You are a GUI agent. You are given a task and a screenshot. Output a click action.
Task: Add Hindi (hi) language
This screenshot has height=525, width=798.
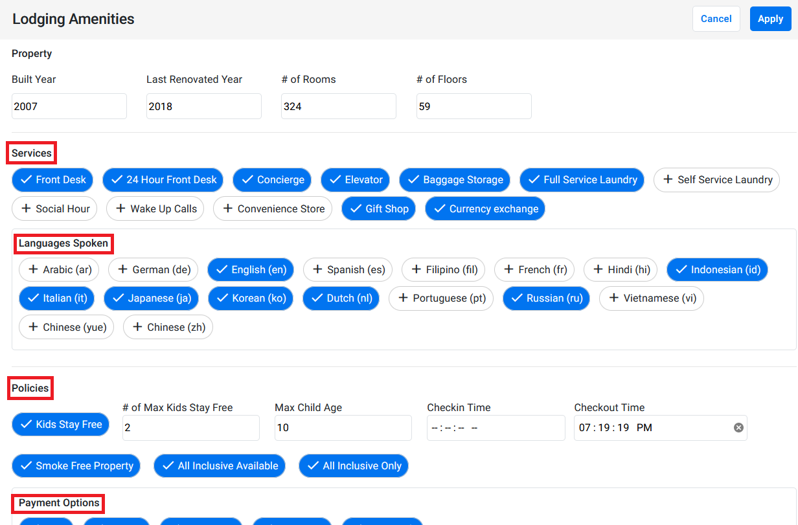pyautogui.click(x=621, y=269)
